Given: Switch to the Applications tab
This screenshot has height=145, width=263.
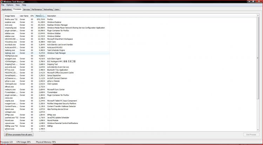Looking at the screenshot, I should [7, 10].
